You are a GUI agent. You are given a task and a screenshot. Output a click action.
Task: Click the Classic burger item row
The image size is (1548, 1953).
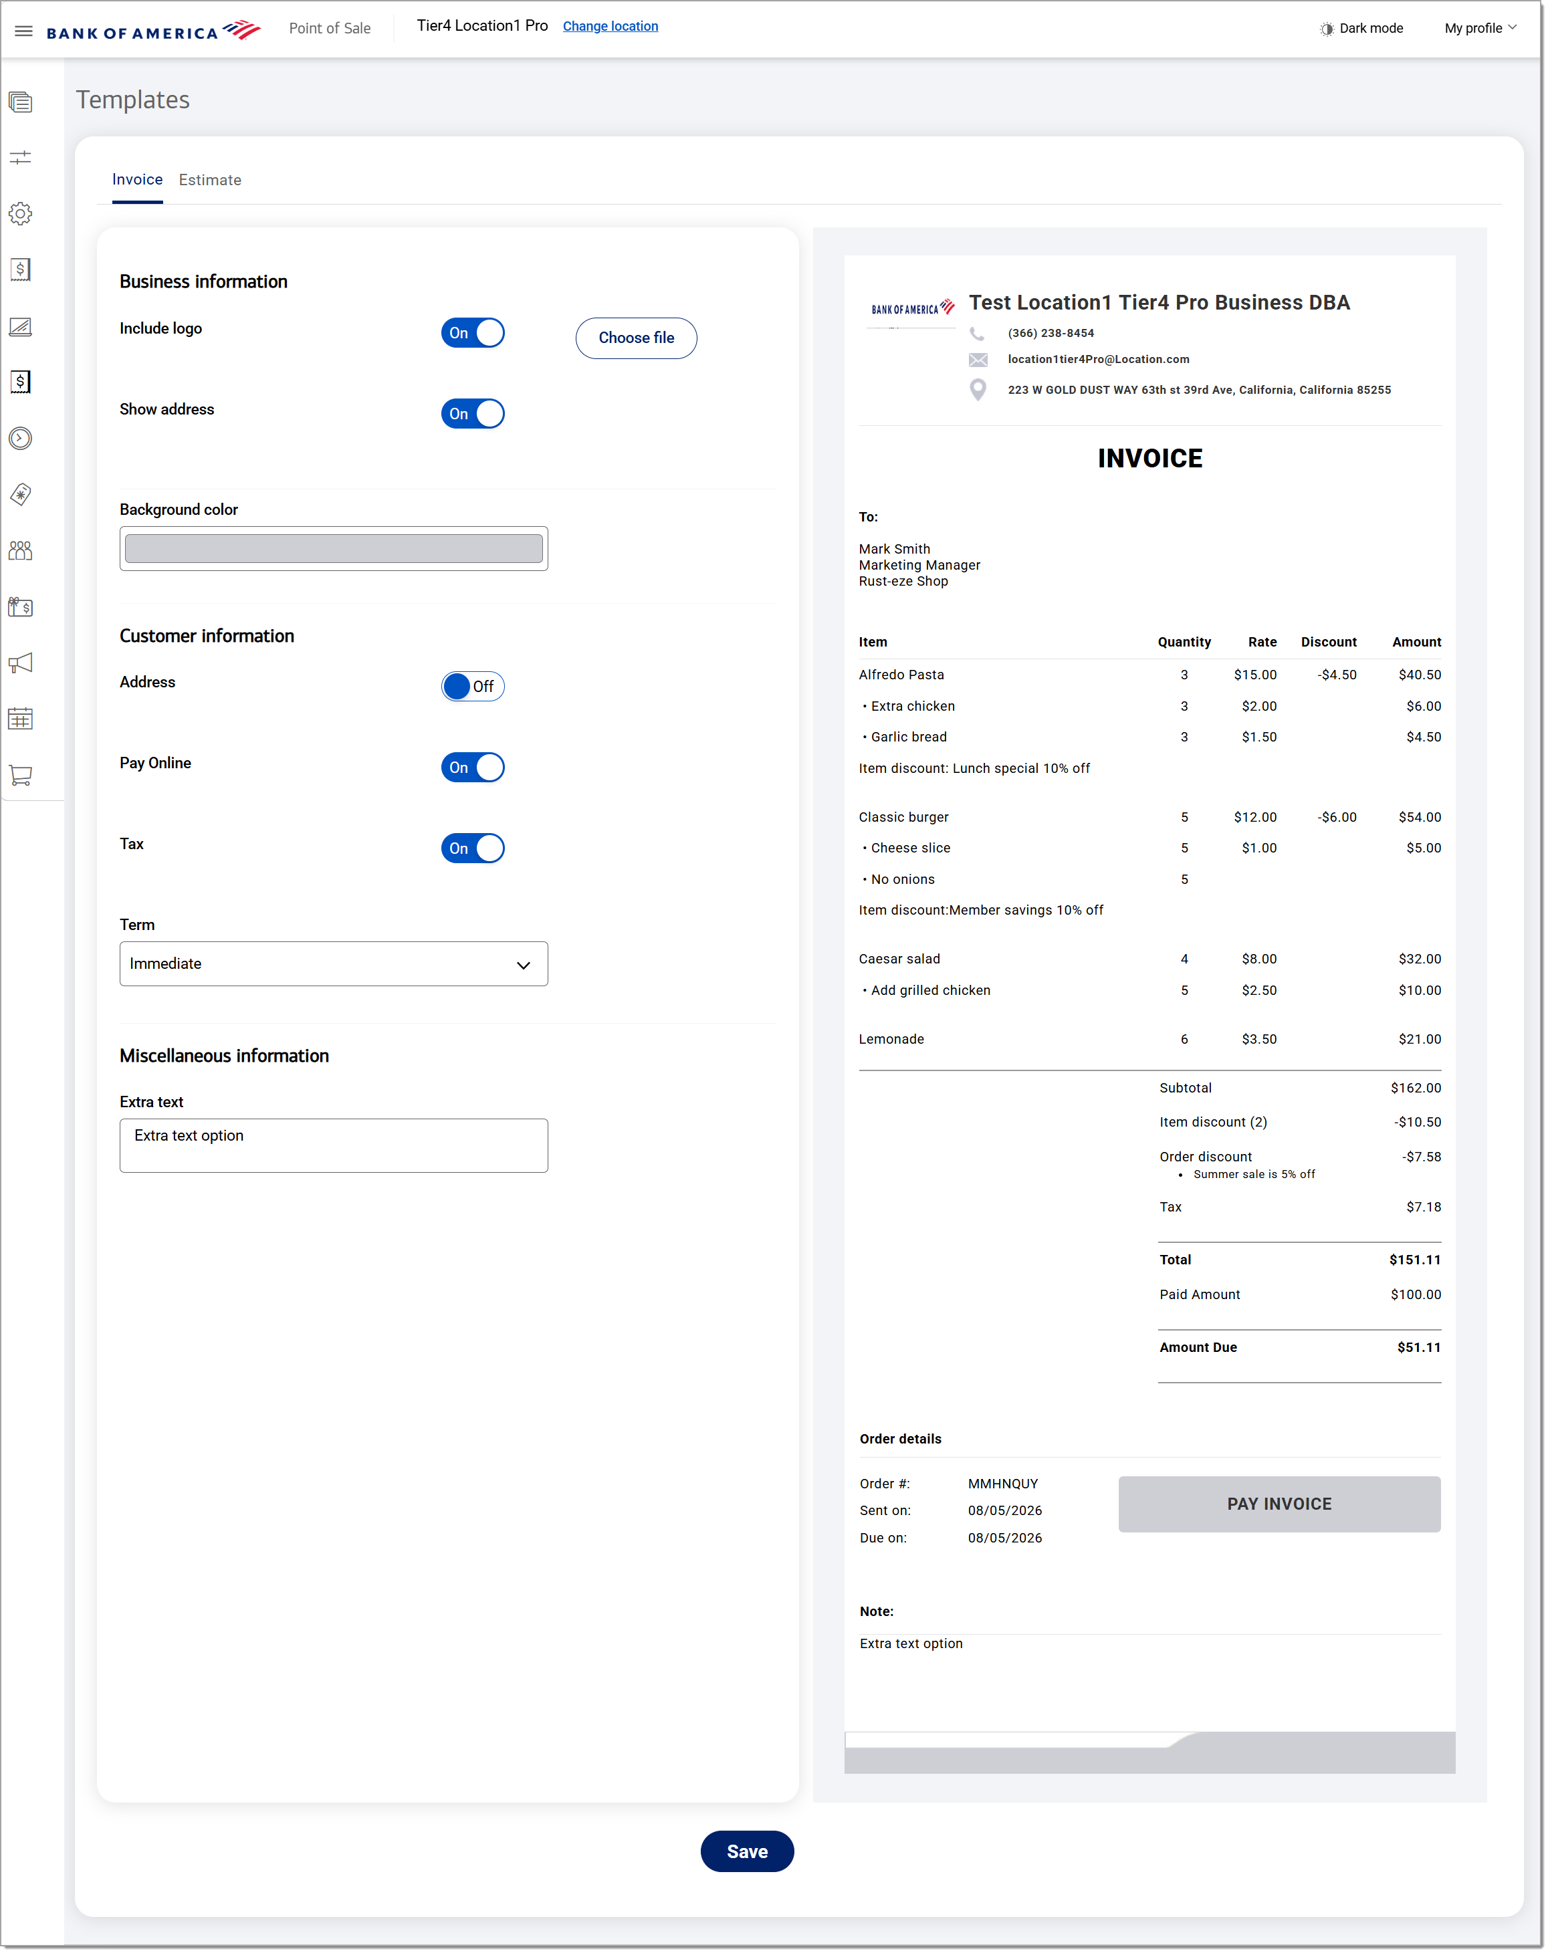click(1149, 817)
